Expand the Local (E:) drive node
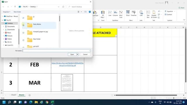 (x=3, y=45)
